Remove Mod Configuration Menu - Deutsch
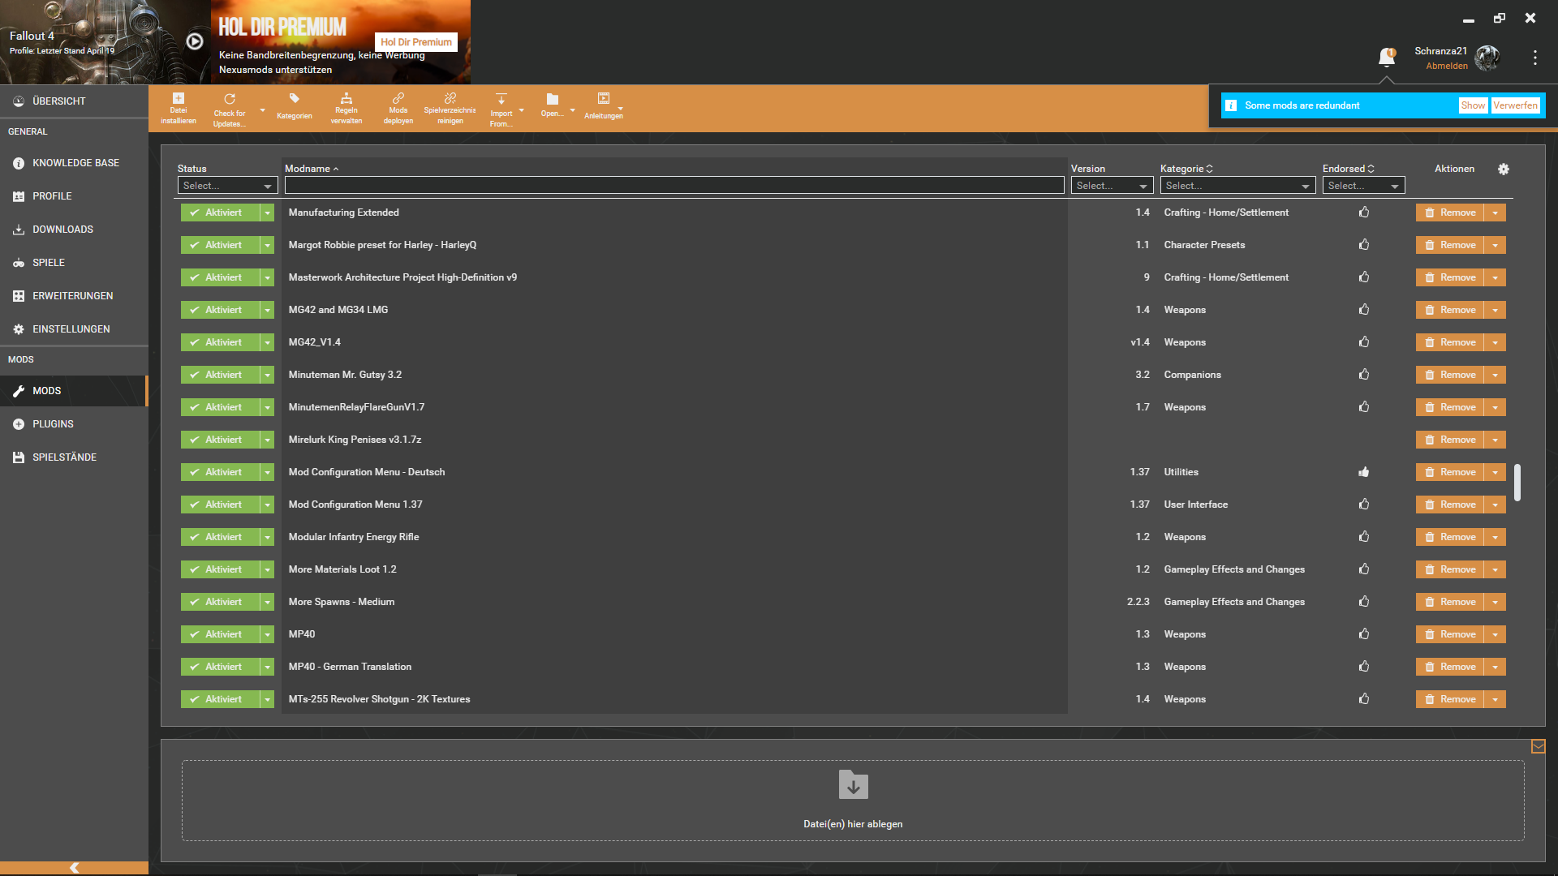This screenshot has width=1558, height=876. click(x=1451, y=472)
